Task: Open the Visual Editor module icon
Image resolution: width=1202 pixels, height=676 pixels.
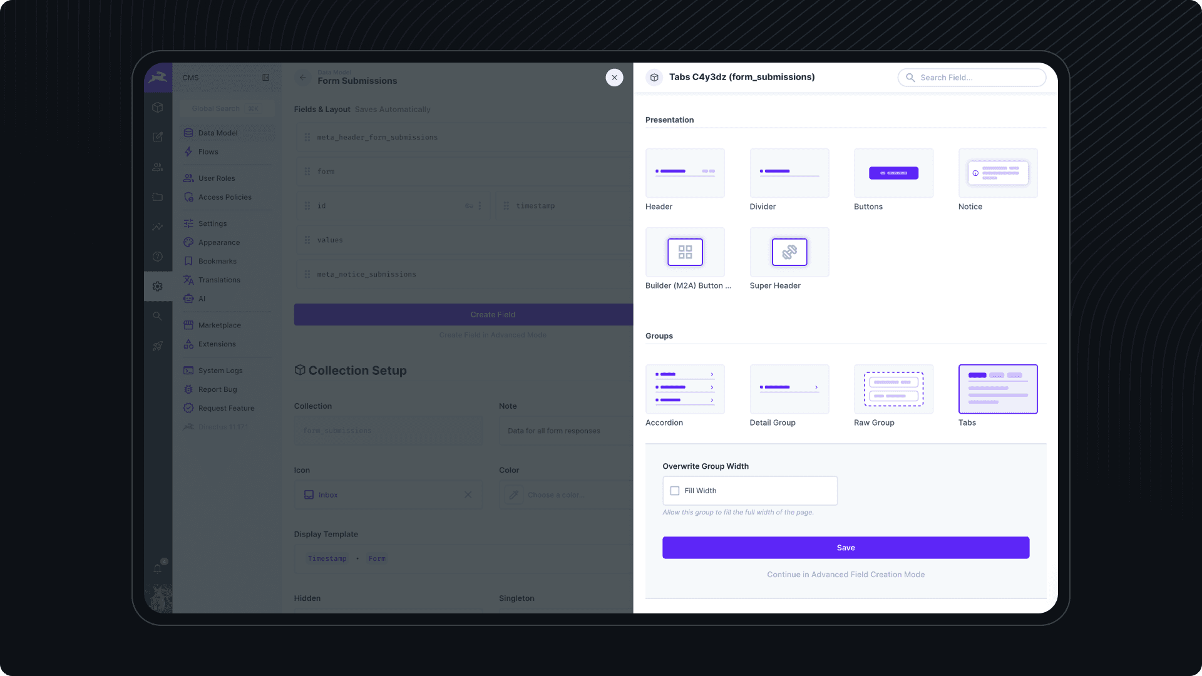Action: [158, 137]
